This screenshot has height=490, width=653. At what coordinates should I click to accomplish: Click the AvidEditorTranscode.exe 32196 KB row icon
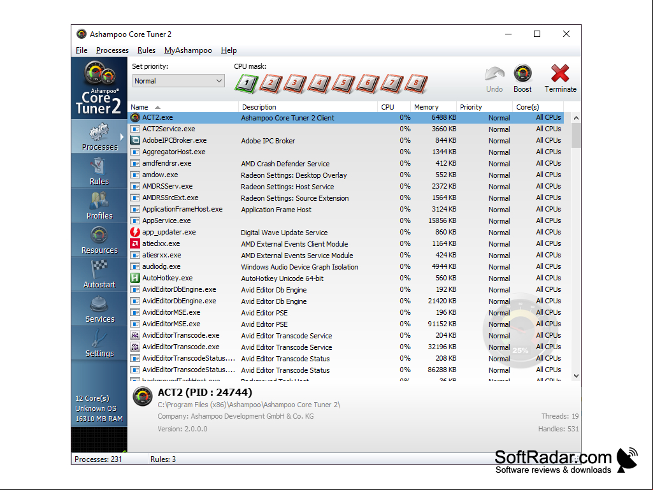(x=135, y=347)
